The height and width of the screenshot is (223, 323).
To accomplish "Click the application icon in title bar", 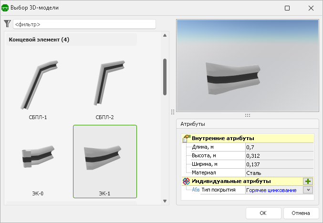I will [x=6, y=8].
